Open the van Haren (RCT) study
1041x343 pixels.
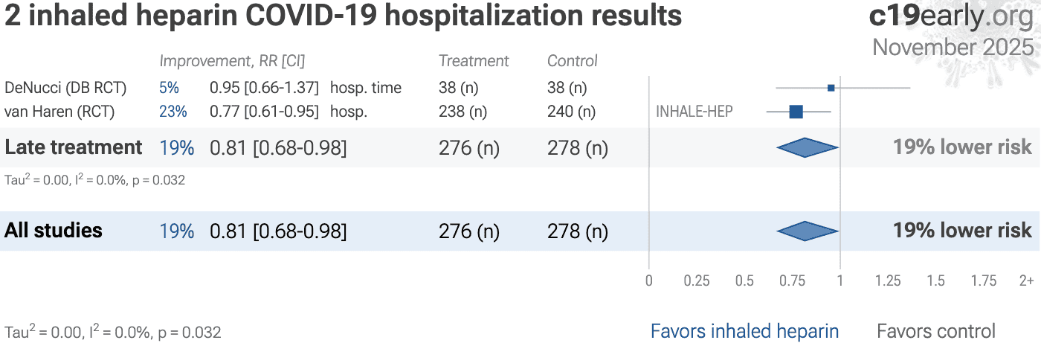tap(57, 112)
